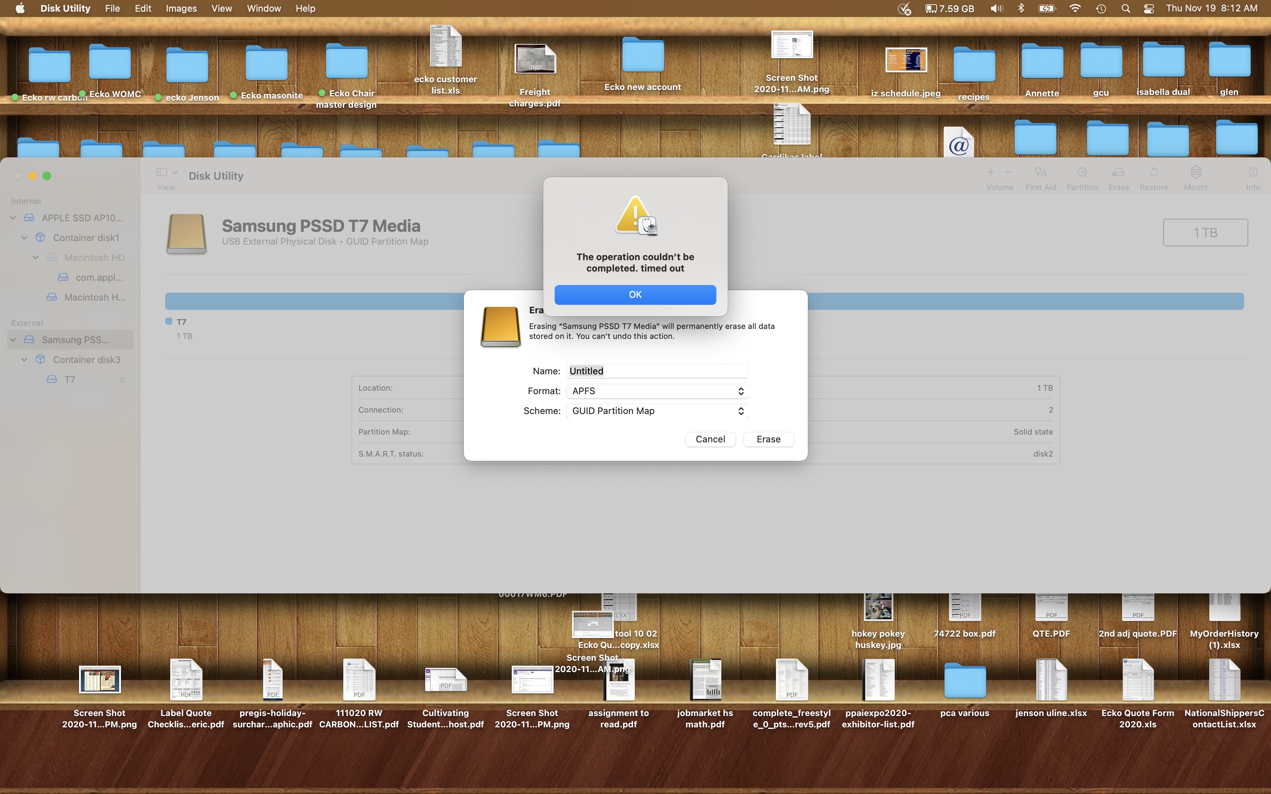This screenshot has width=1271, height=794.
Task: Click Cancel in the Erase dialog
Action: [x=710, y=440]
